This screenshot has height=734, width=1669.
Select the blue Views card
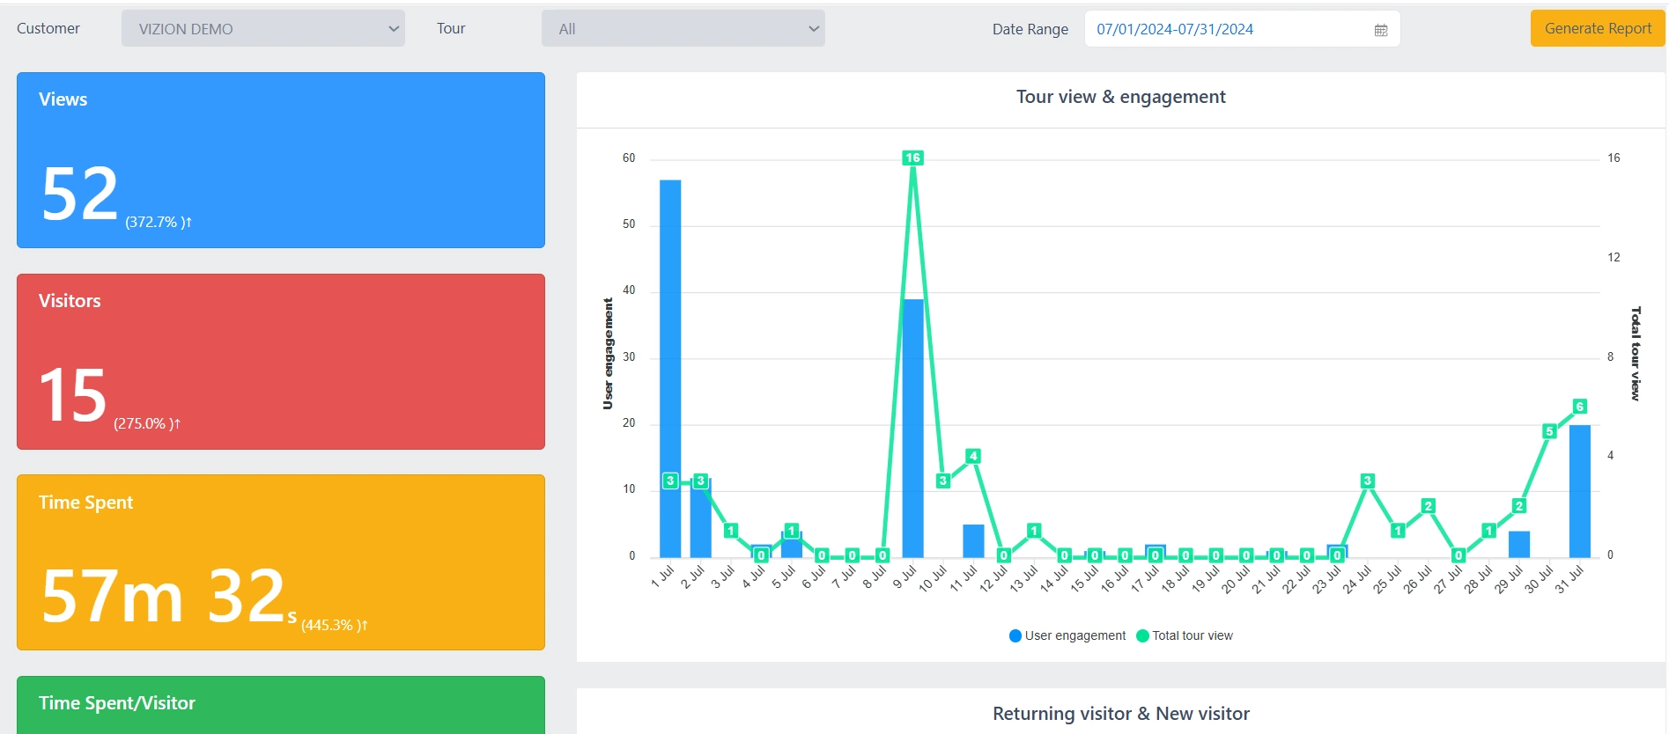pos(281,160)
